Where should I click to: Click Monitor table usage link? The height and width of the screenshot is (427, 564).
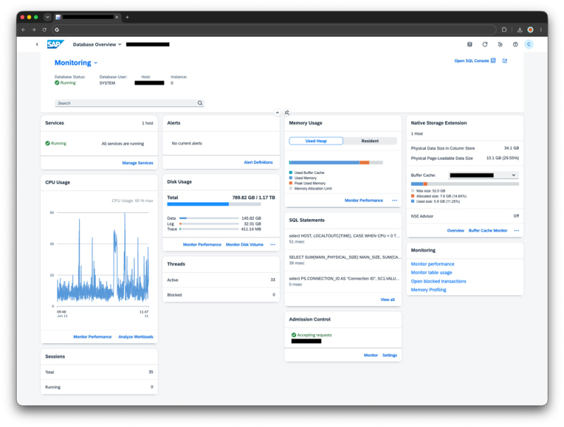(x=431, y=273)
